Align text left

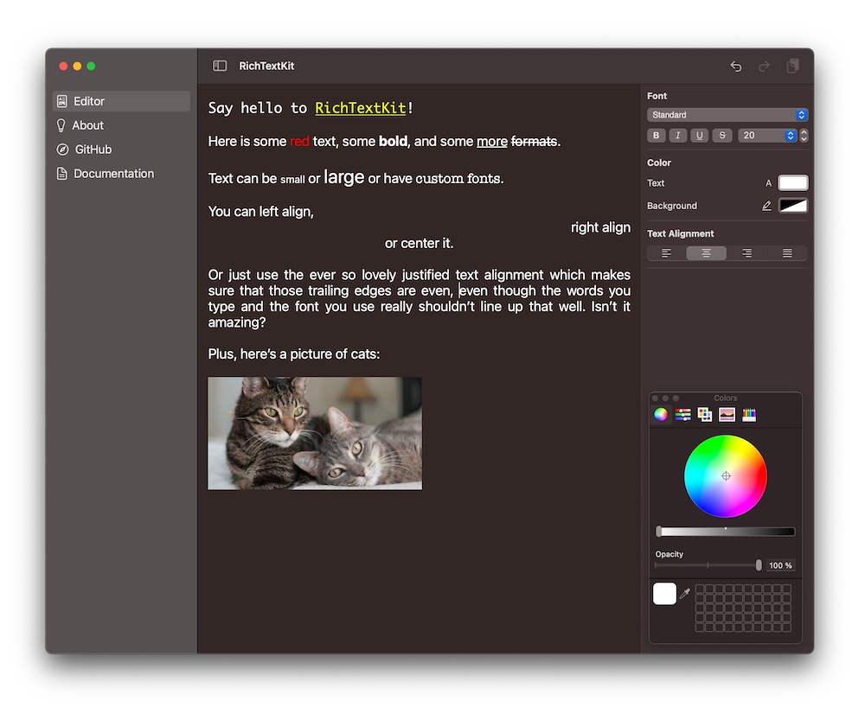click(666, 253)
